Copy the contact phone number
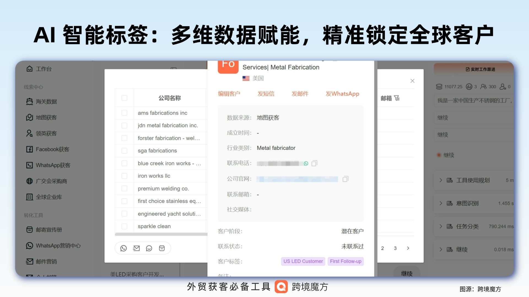This screenshot has width=529, height=297. click(x=314, y=163)
